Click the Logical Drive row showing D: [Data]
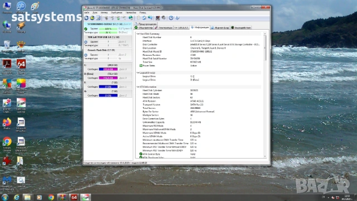The image size is (357, 201). 199,80
